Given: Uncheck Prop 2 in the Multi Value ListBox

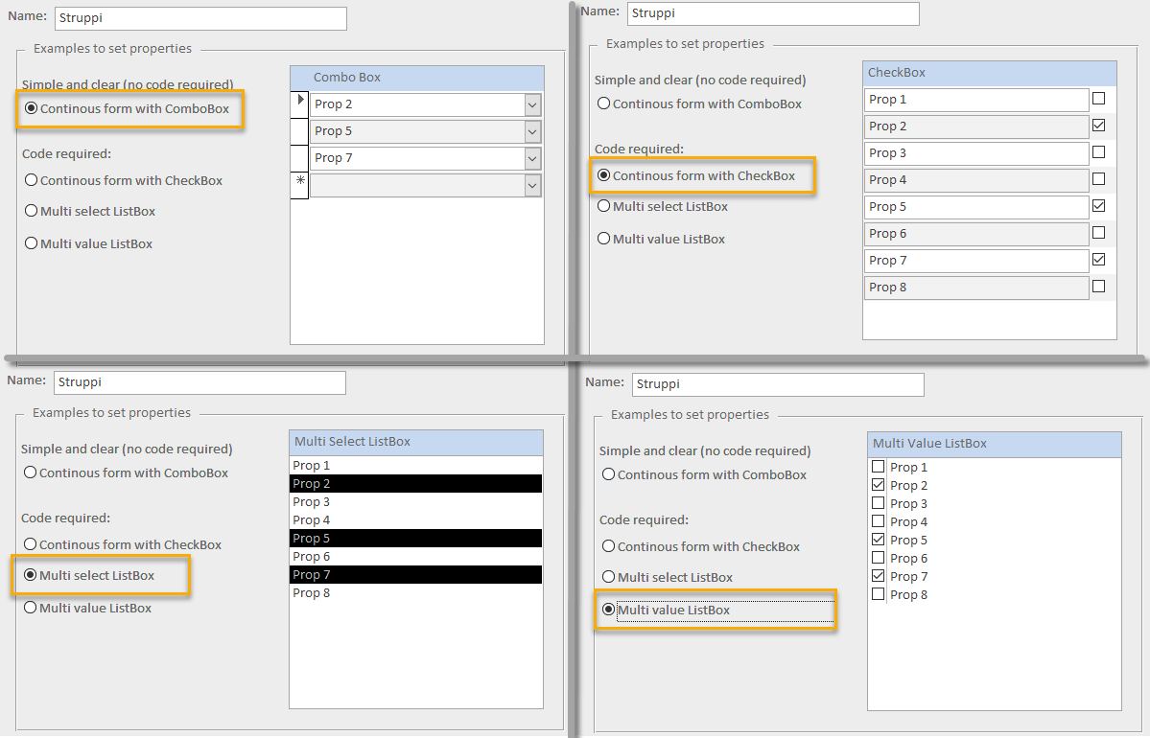Looking at the screenshot, I should (878, 485).
